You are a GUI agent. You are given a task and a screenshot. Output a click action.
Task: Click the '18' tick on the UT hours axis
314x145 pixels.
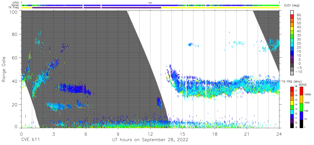(215, 133)
